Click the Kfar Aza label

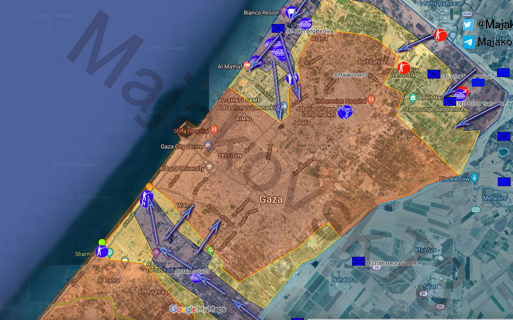pyautogui.click(x=425, y=250)
